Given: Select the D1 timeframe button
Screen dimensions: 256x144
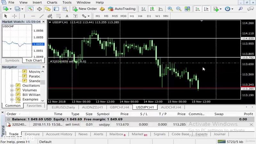Looking at the screenshot, I should (149, 16).
